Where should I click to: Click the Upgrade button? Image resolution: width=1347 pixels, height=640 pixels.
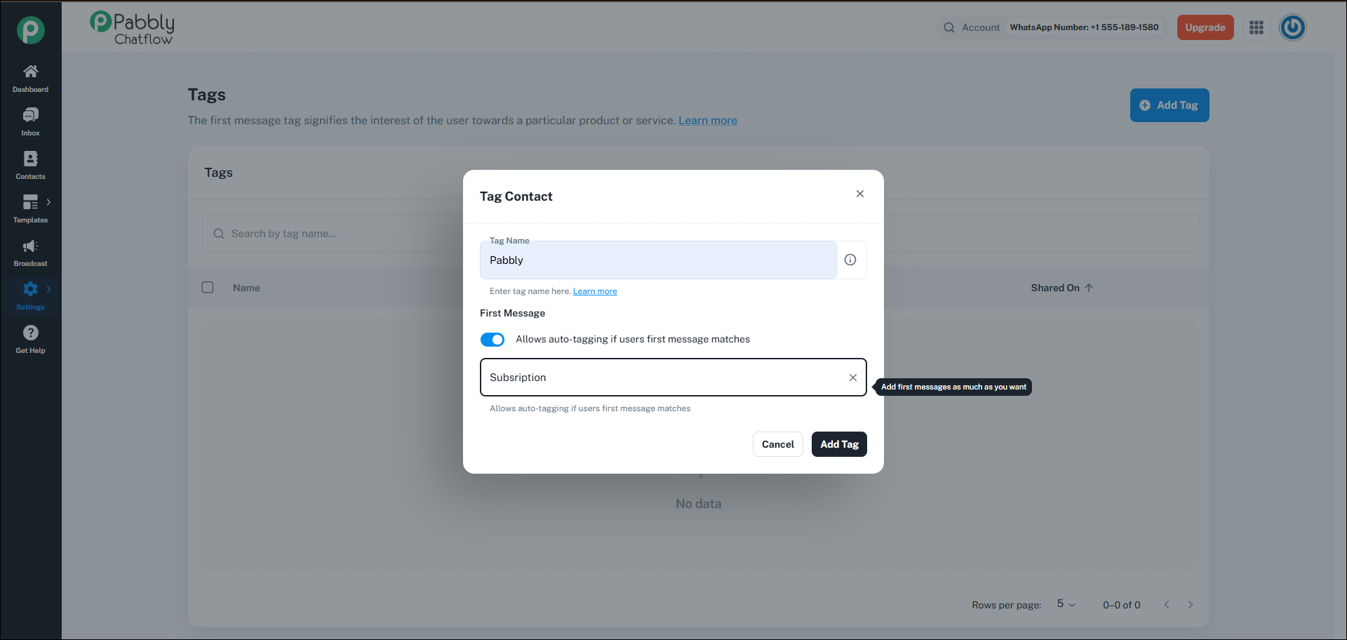[x=1205, y=27]
